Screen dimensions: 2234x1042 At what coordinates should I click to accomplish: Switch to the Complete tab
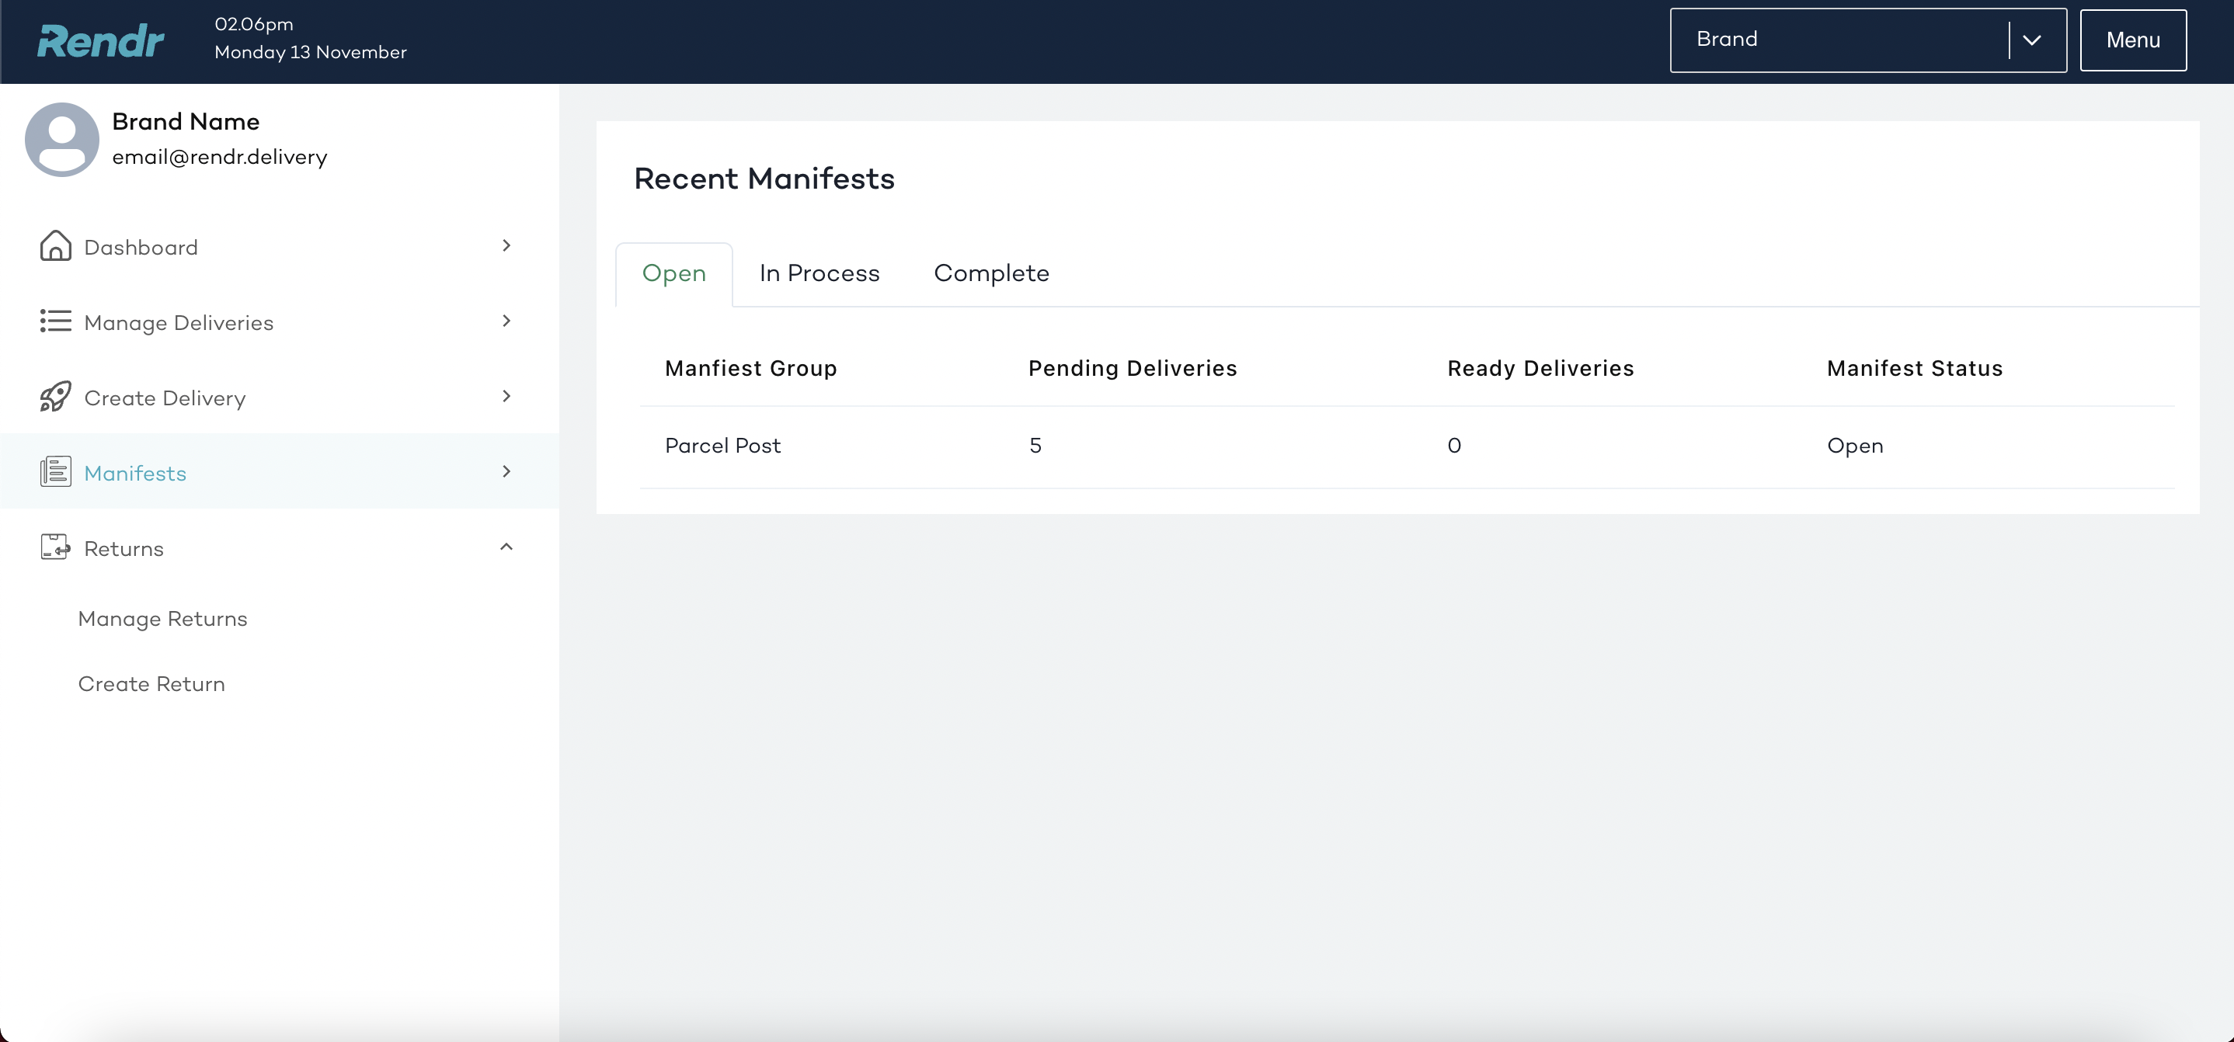click(x=991, y=274)
